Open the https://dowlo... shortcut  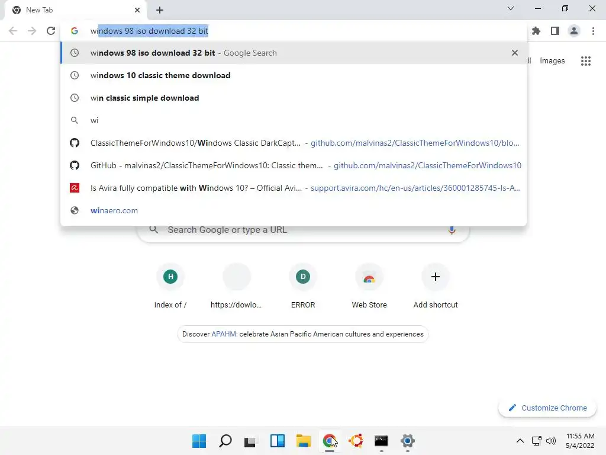click(x=237, y=286)
